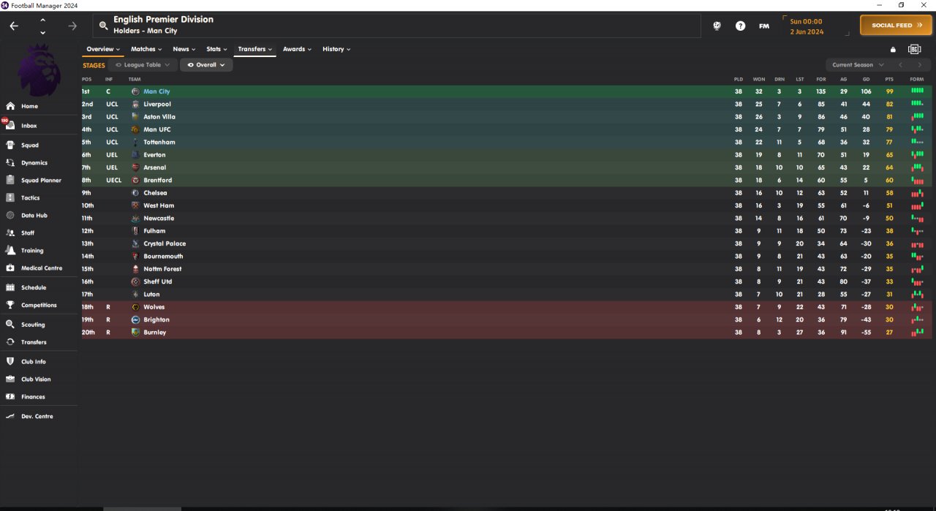Open the Liverpool team link

[x=157, y=105]
